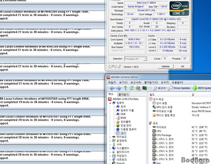The width and height of the screenshot is (211, 164).
Task: Expand the 운영체제 tree node
Action: 110,141
